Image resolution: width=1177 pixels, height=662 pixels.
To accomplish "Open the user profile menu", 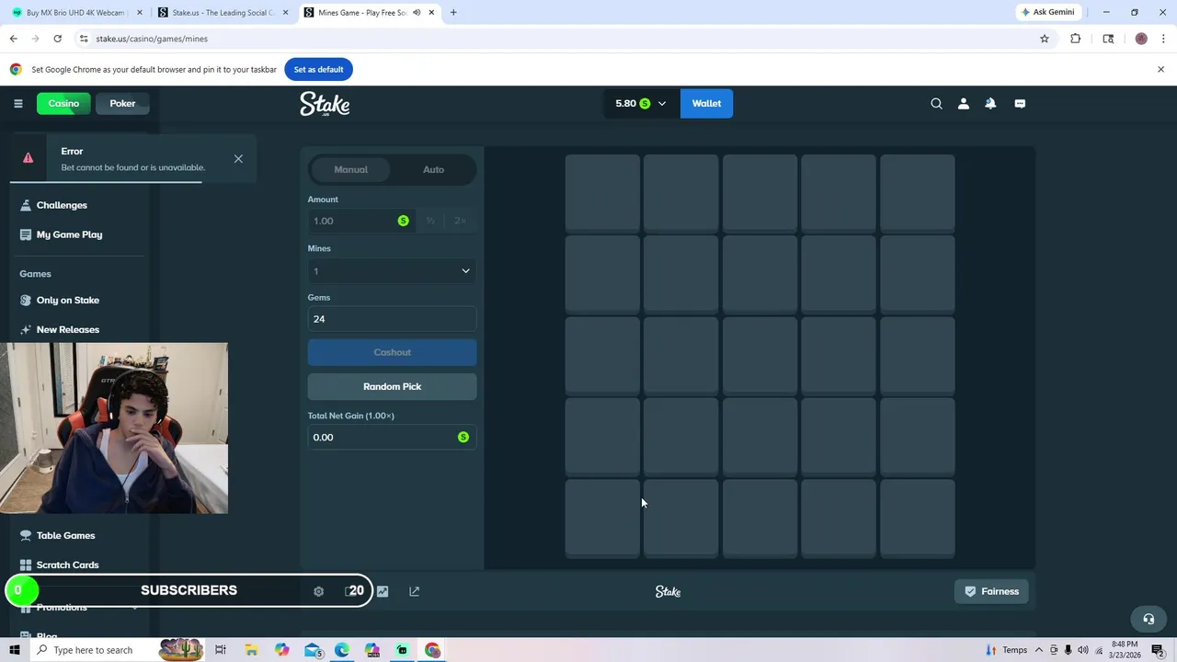I will pos(963,103).
